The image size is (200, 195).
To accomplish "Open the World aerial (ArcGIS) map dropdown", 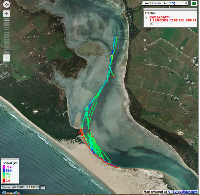I will [165, 3].
